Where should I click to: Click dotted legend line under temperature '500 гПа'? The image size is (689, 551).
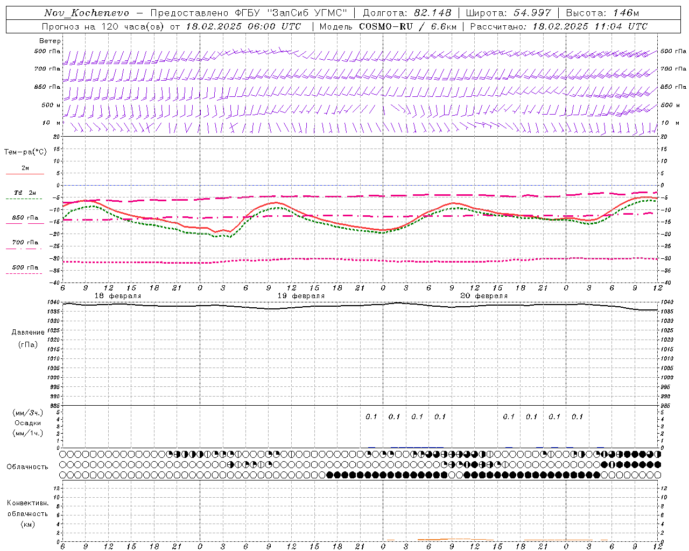pyautogui.click(x=24, y=273)
